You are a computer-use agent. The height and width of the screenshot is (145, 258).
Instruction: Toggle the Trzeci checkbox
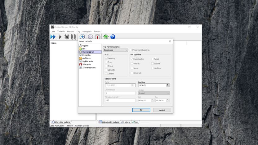pos(106,66)
